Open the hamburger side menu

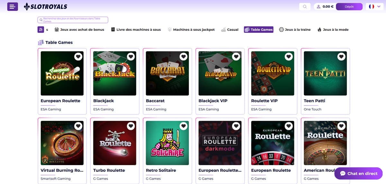click(x=13, y=6)
